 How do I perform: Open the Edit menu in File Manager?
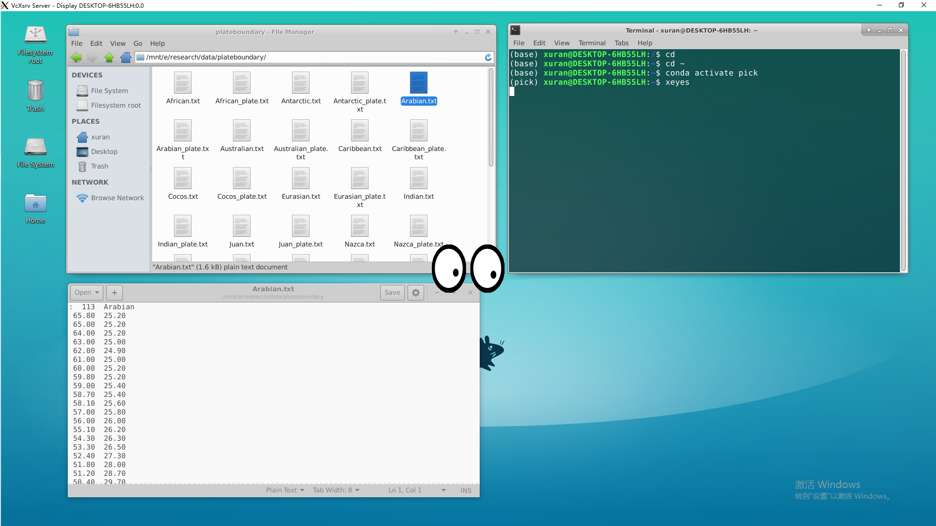click(96, 43)
